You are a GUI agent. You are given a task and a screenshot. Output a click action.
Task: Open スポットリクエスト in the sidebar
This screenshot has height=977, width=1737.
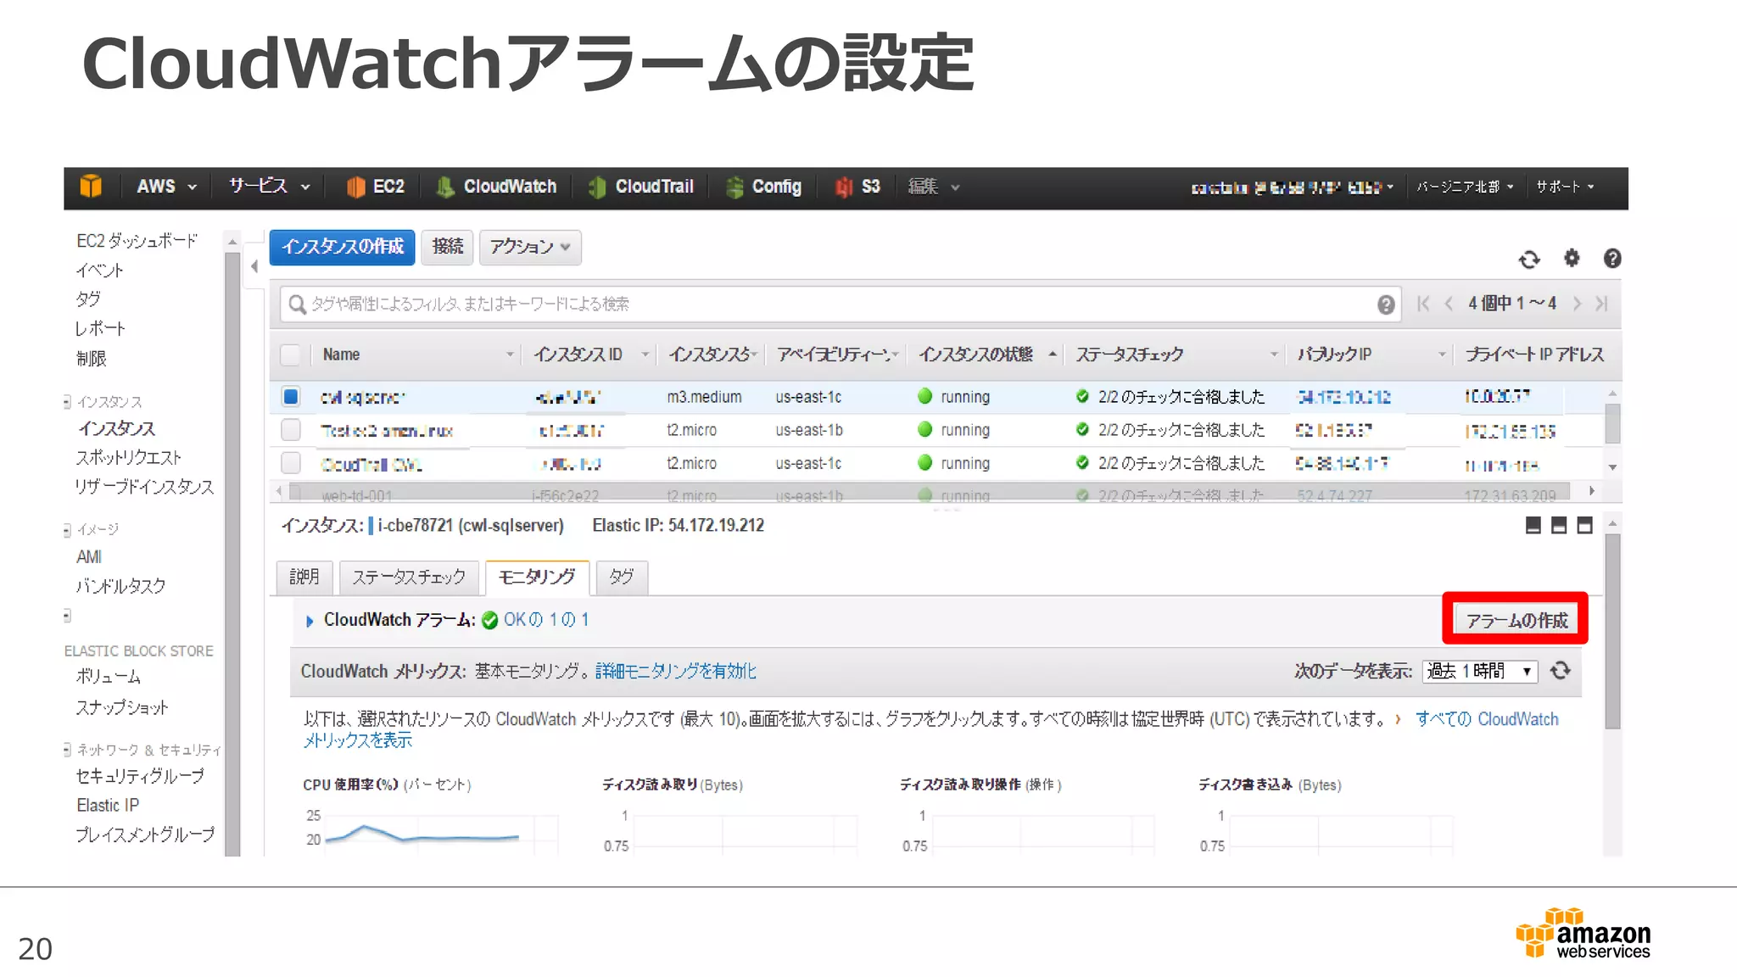(129, 457)
